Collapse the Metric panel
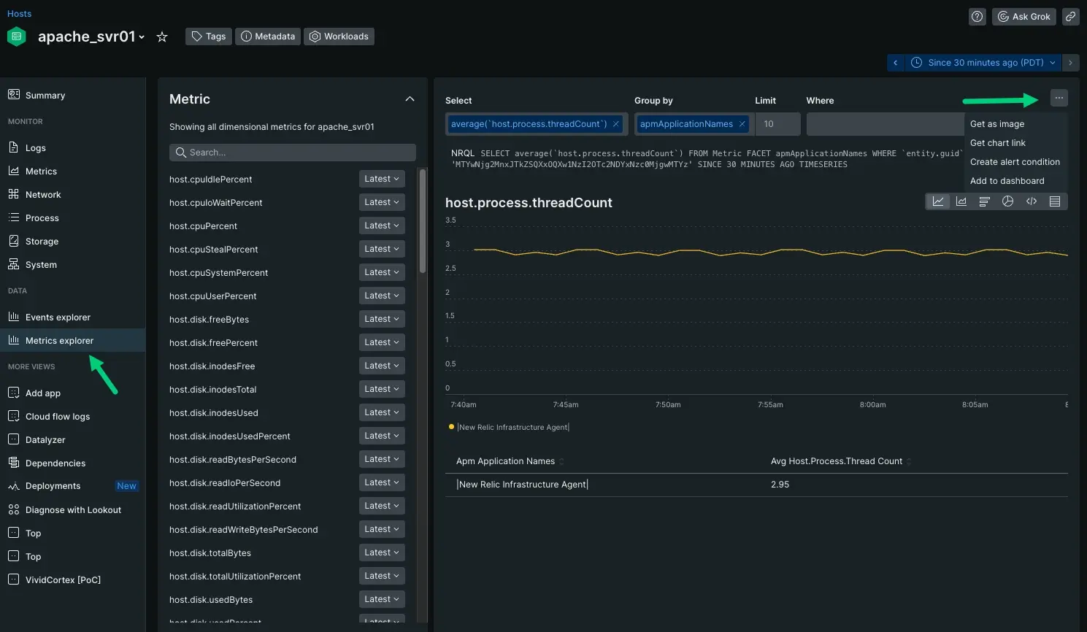The image size is (1087, 632). pos(410,99)
